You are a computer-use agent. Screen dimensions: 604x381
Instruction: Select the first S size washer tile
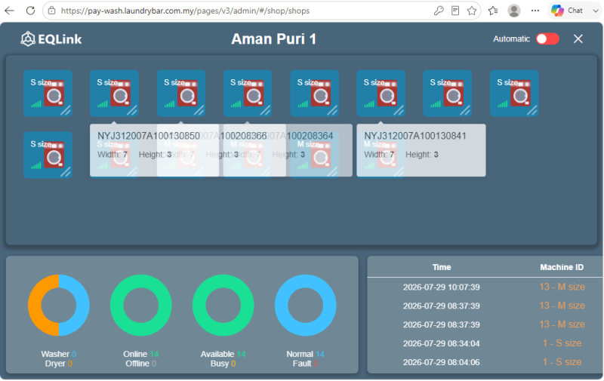click(x=48, y=93)
